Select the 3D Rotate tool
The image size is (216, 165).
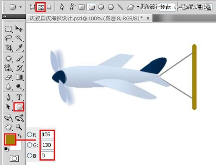[8, 118]
